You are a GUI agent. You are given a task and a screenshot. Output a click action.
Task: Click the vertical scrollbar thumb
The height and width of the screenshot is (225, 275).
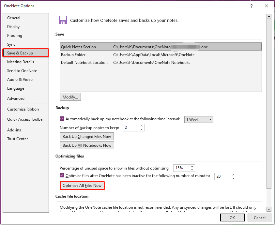coord(269,104)
